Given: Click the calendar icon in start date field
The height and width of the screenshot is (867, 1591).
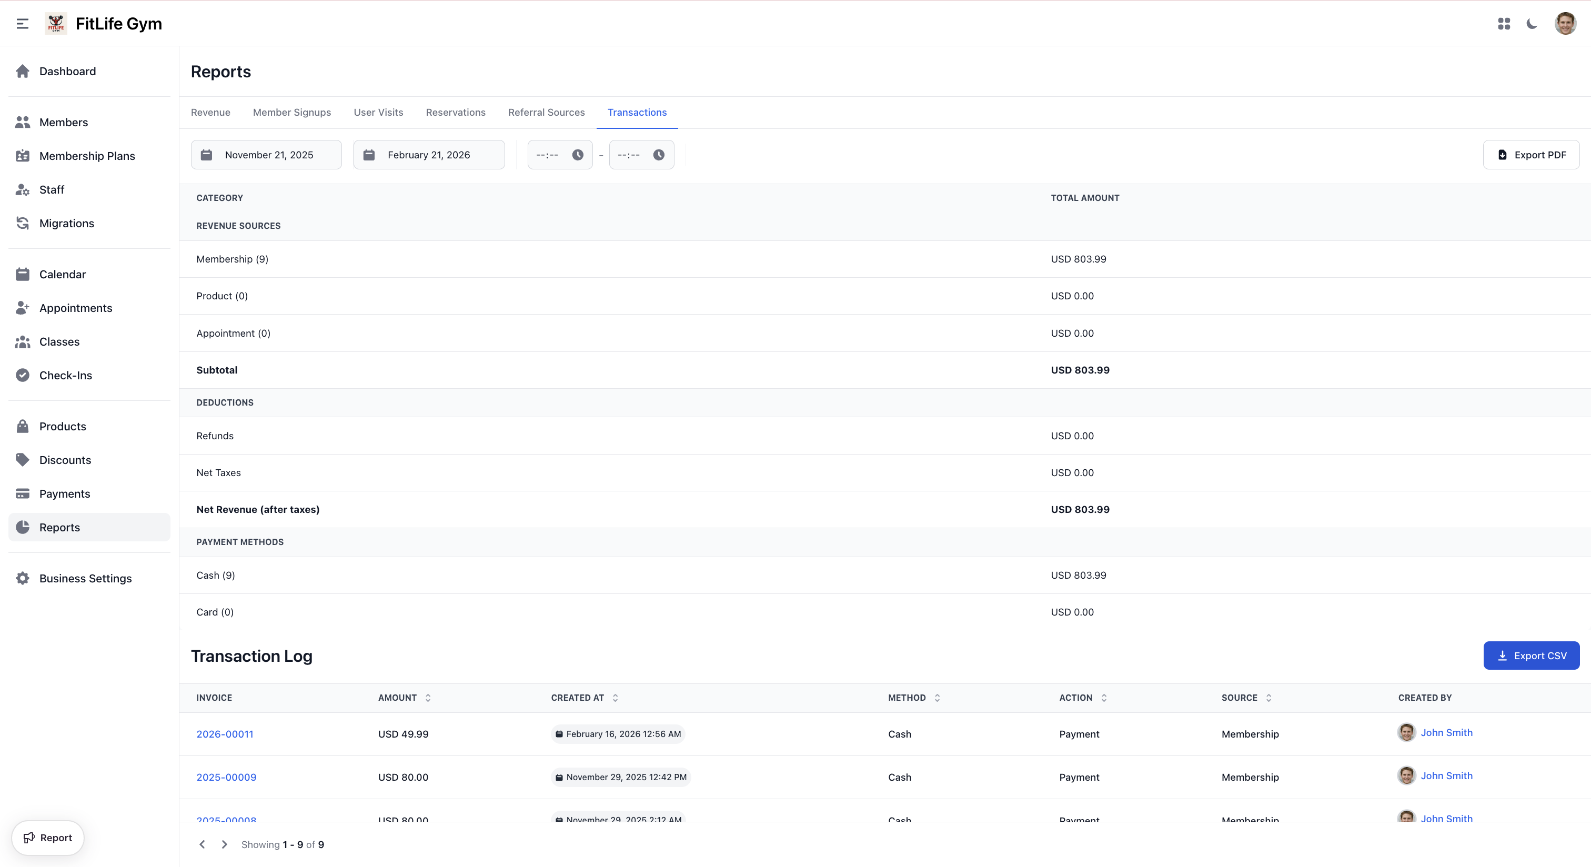Looking at the screenshot, I should point(207,154).
